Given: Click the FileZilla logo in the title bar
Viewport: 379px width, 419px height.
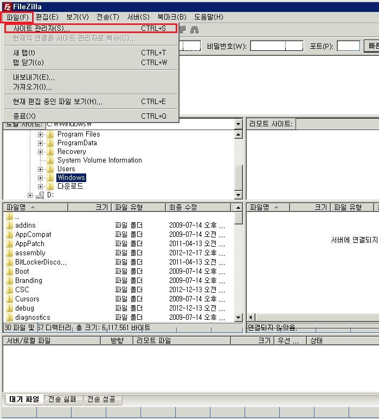Looking at the screenshot, I should [x=6, y=5].
